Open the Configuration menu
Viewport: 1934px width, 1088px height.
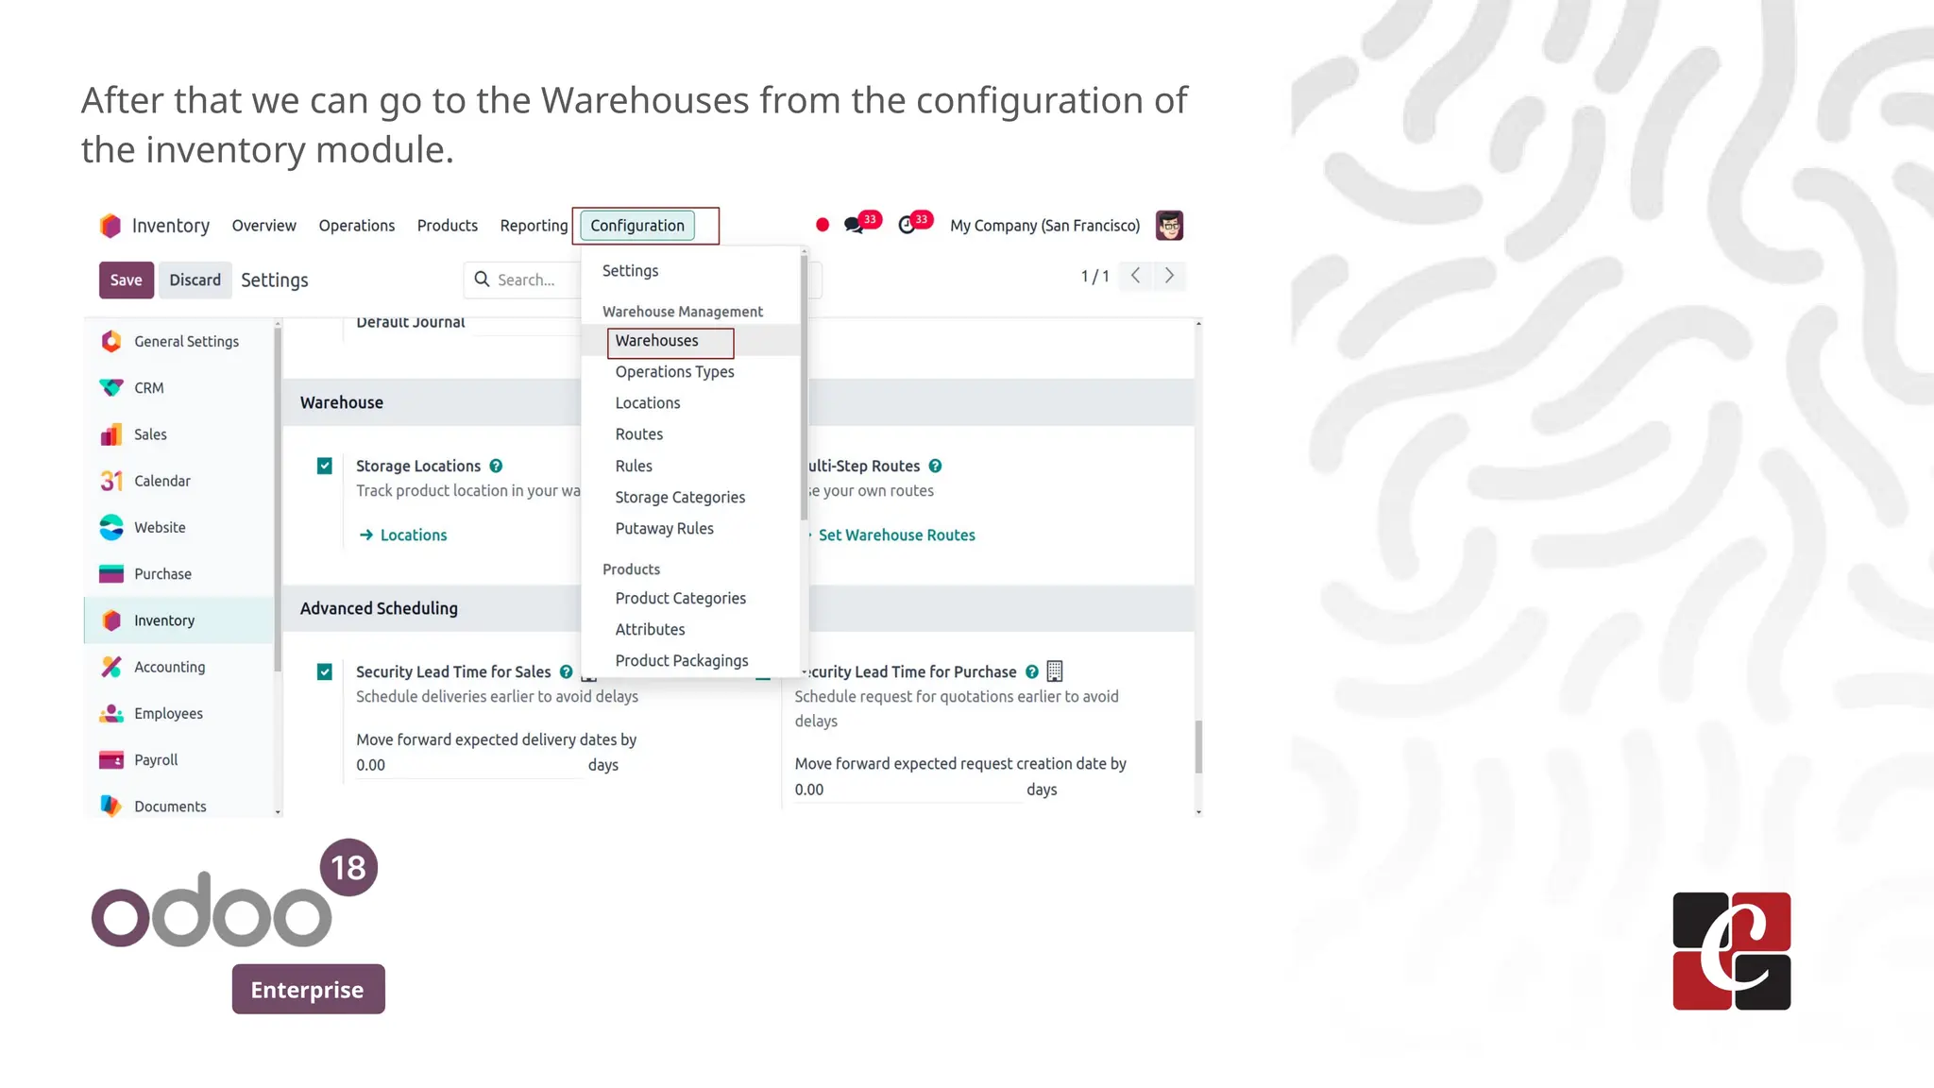[x=637, y=226]
